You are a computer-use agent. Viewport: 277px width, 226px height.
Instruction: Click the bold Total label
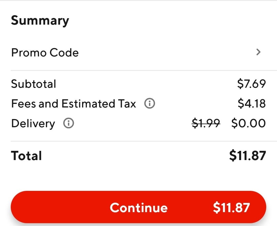[x=26, y=156]
